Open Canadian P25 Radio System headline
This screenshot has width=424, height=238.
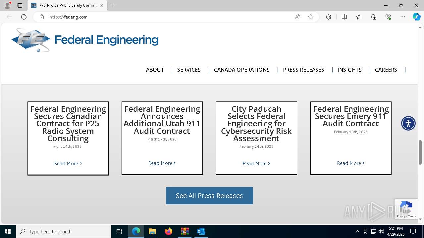(68, 124)
